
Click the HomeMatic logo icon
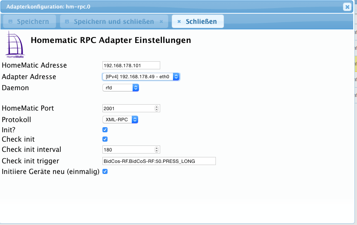tap(15, 45)
